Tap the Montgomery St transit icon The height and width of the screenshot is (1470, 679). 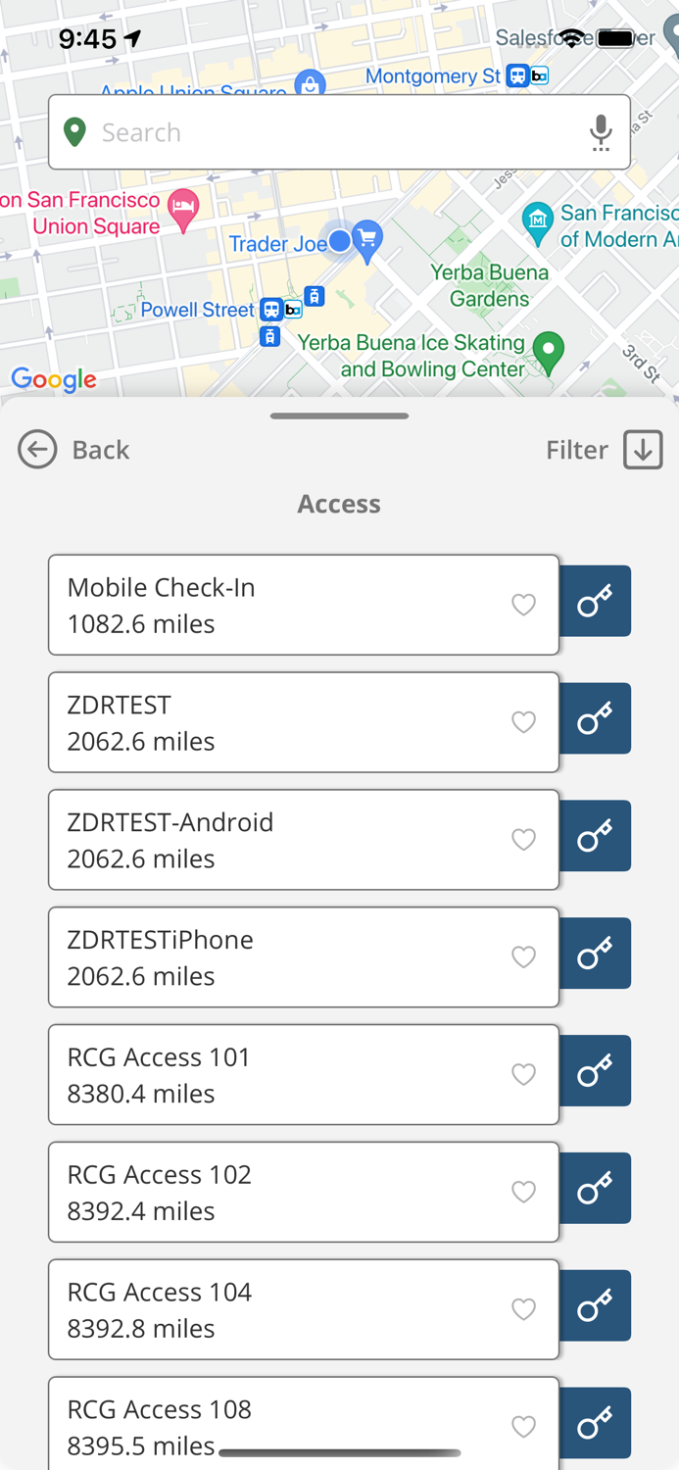coord(516,75)
